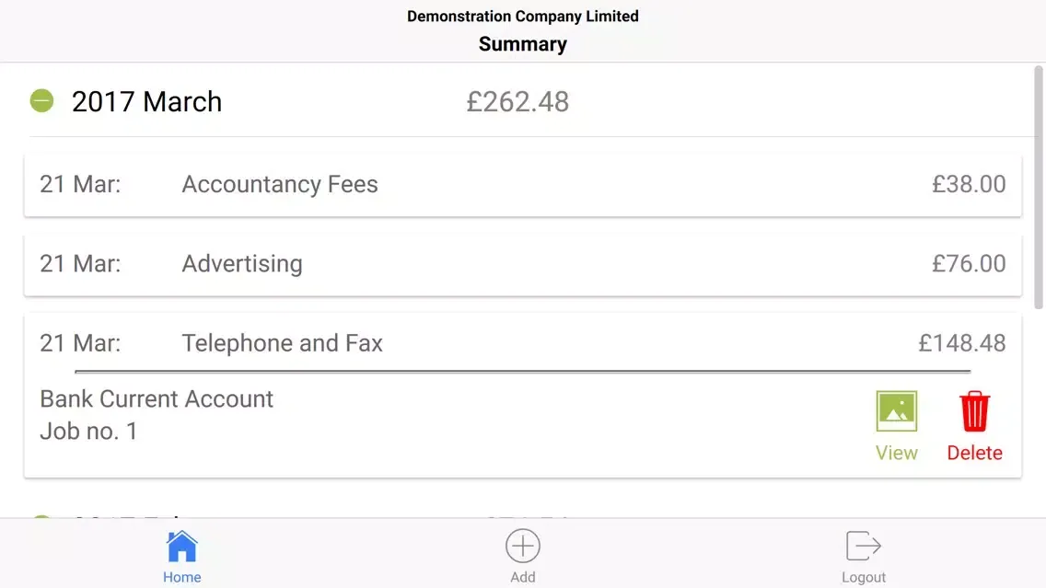The image size is (1046, 588).
Task: Collapse the 2017 March section
Action: pos(41,101)
